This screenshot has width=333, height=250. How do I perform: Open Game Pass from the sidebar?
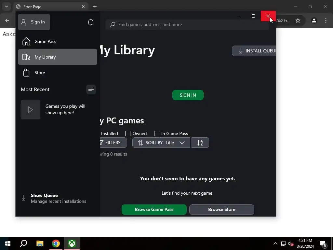pyautogui.click(x=58, y=41)
